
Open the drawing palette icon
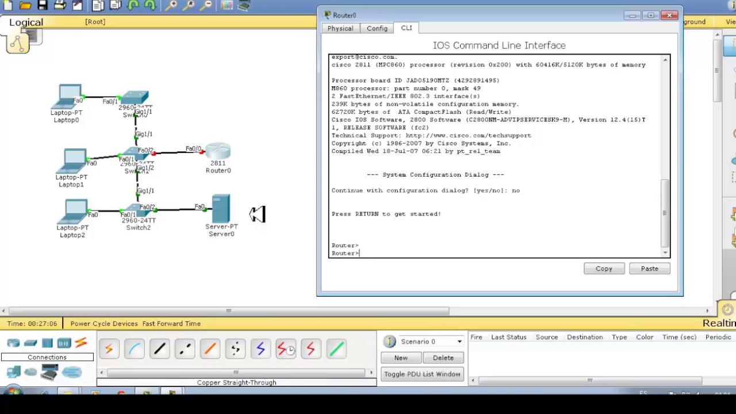pyautogui.click(x=227, y=5)
